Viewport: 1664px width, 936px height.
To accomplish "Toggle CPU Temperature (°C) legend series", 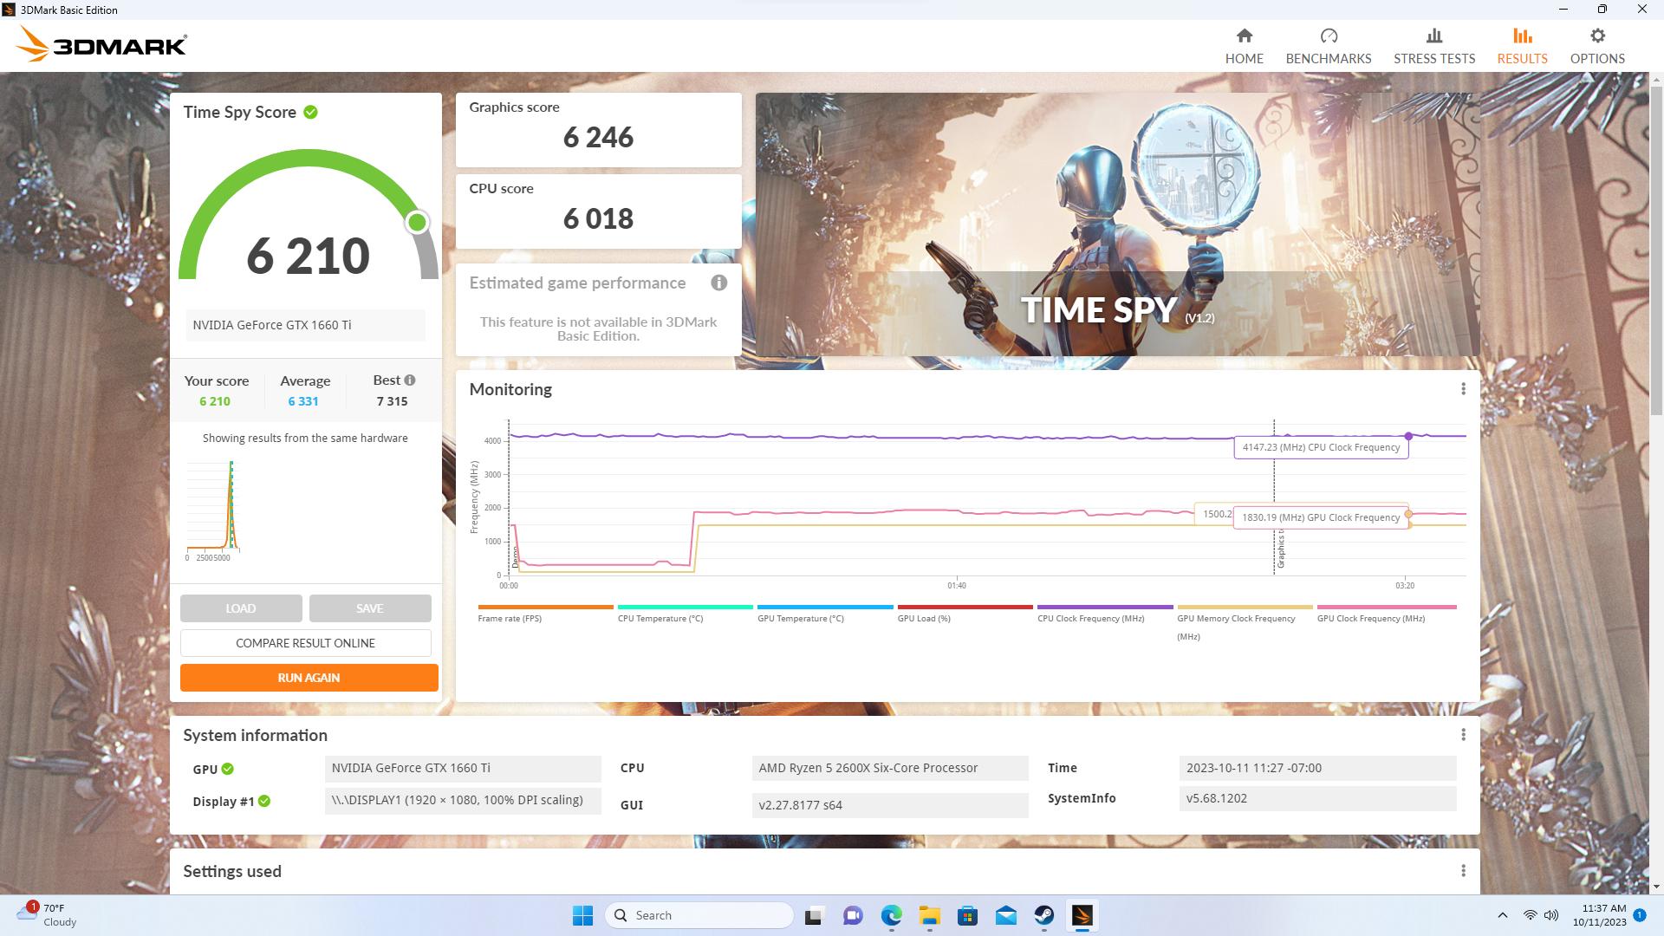I will [x=685, y=614].
